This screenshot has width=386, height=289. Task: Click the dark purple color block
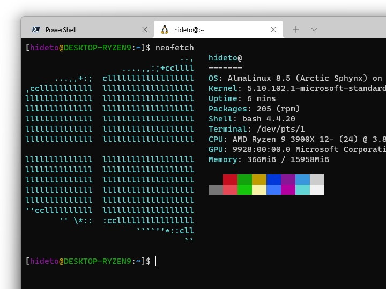[288, 179]
